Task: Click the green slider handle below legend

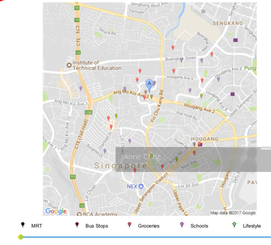Action: [20, 237]
